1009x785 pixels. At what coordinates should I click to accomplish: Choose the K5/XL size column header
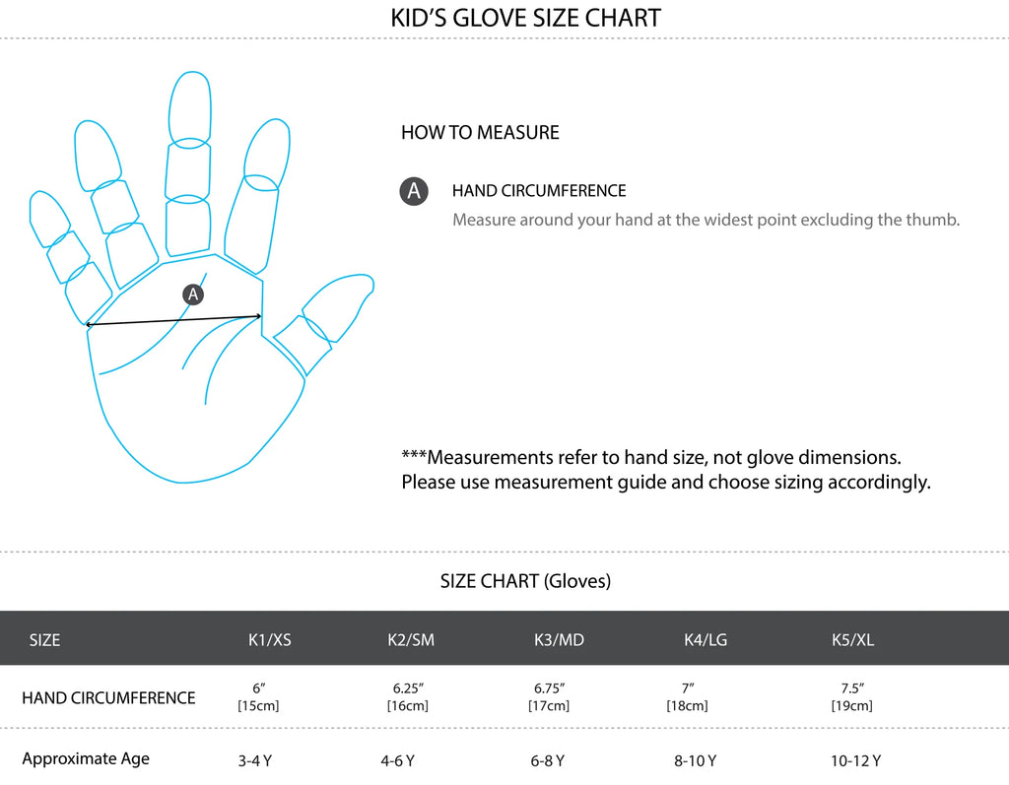point(852,640)
